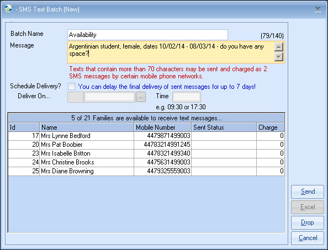Viewport: 328px width, 250px height.
Task: Enable the Schedule Delivery checkbox
Action: (72, 86)
